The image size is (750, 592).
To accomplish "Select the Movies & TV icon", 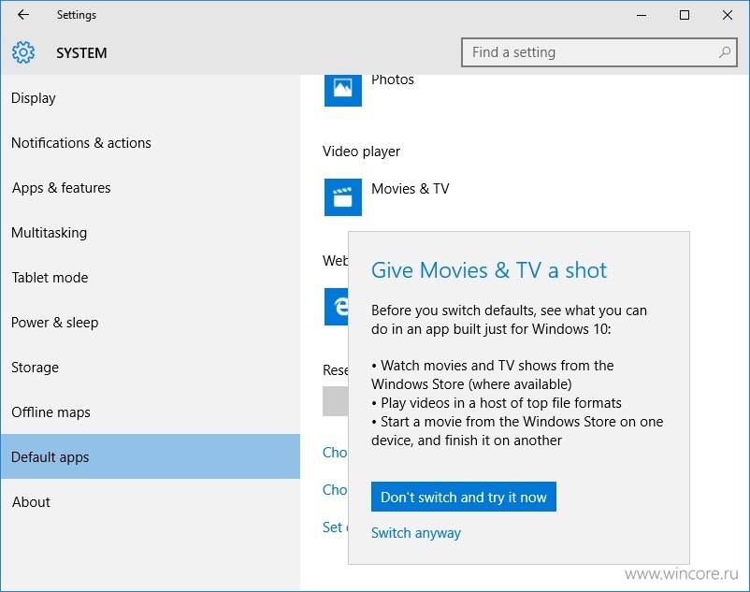I will pyautogui.click(x=343, y=197).
